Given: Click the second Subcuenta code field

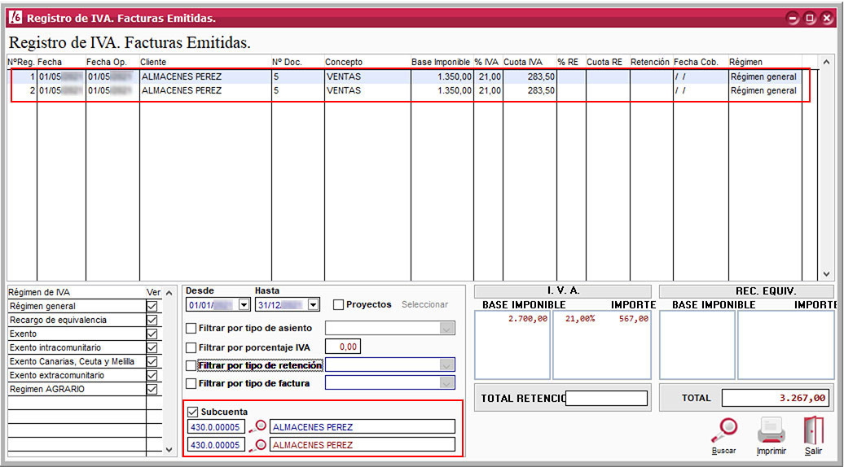Looking at the screenshot, I should 216,446.
